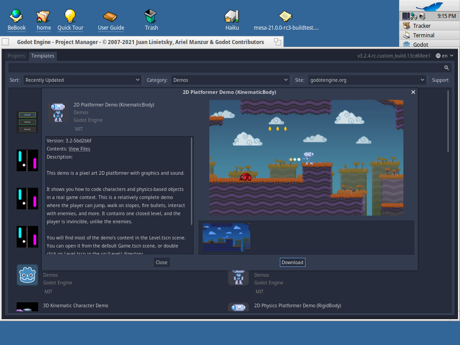Expand the en language selector
The image size is (460, 345).
point(445,56)
